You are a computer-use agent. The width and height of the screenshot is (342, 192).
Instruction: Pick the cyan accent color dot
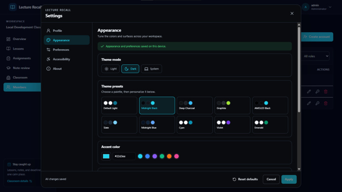140,156
